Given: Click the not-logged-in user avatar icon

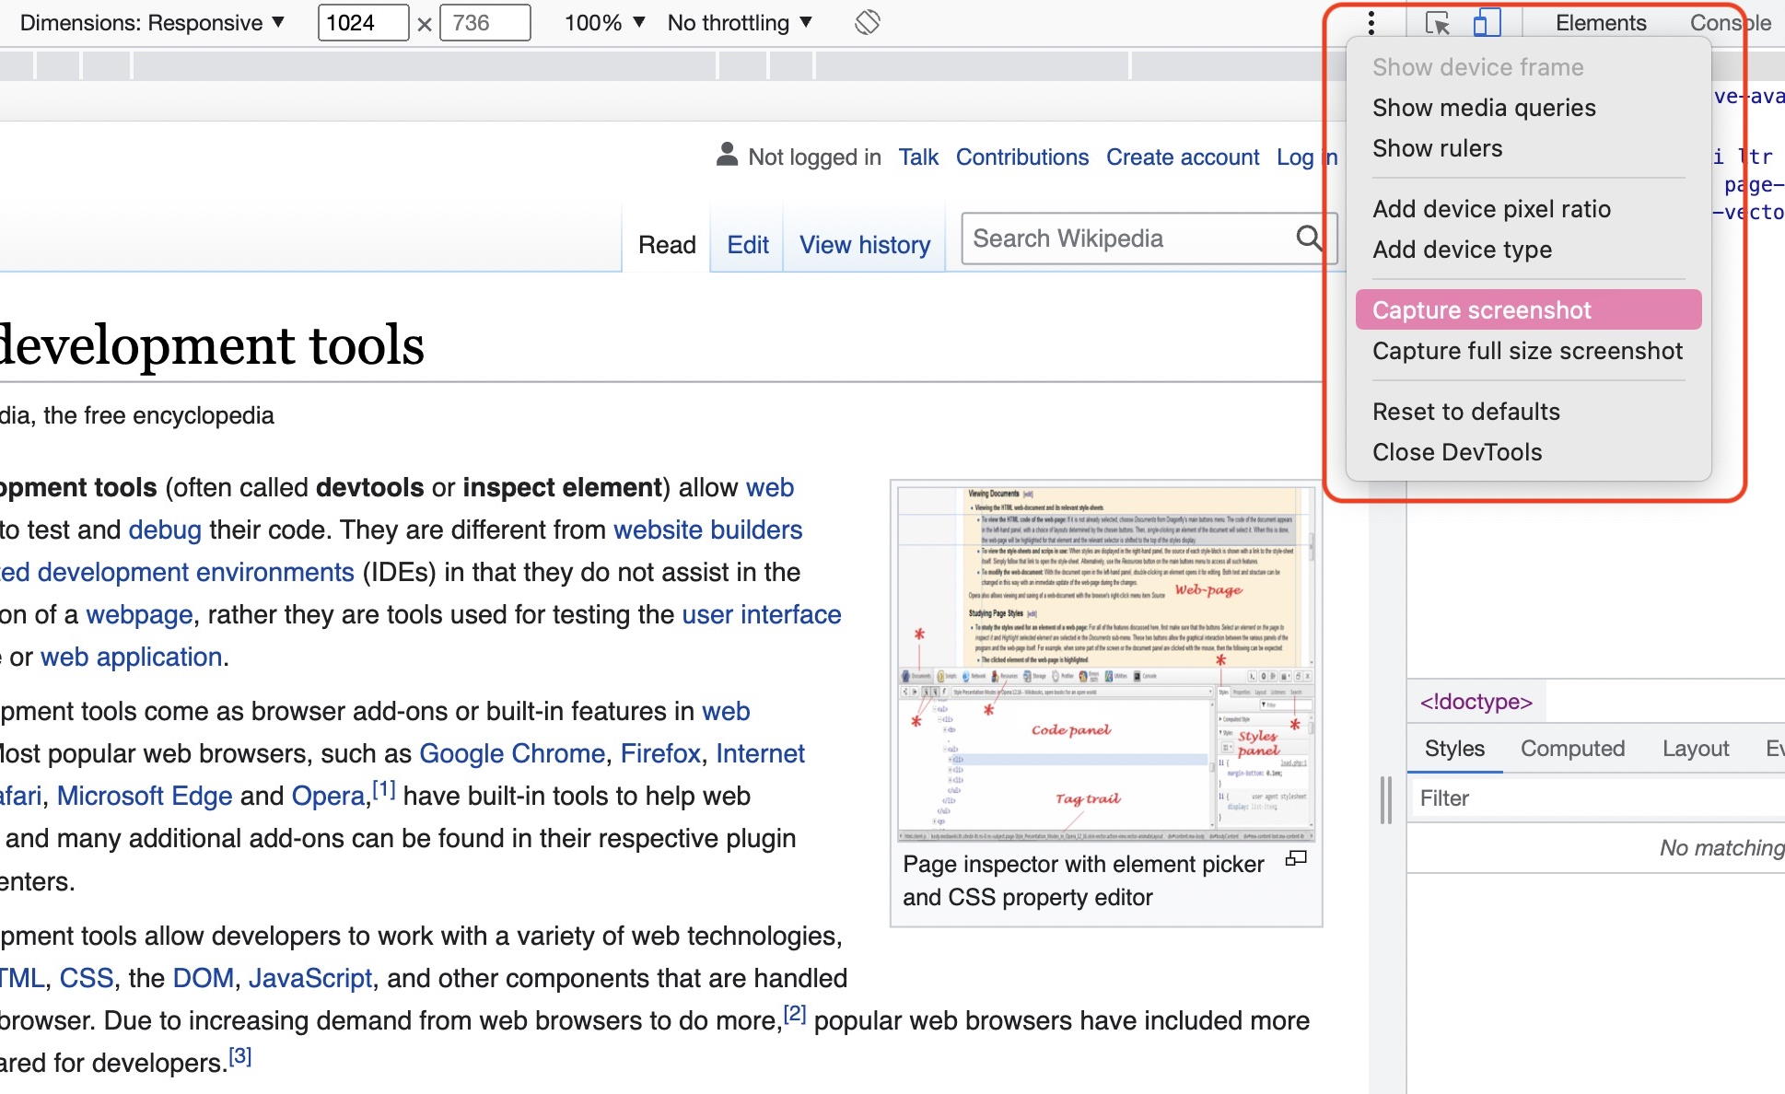Looking at the screenshot, I should [x=727, y=155].
